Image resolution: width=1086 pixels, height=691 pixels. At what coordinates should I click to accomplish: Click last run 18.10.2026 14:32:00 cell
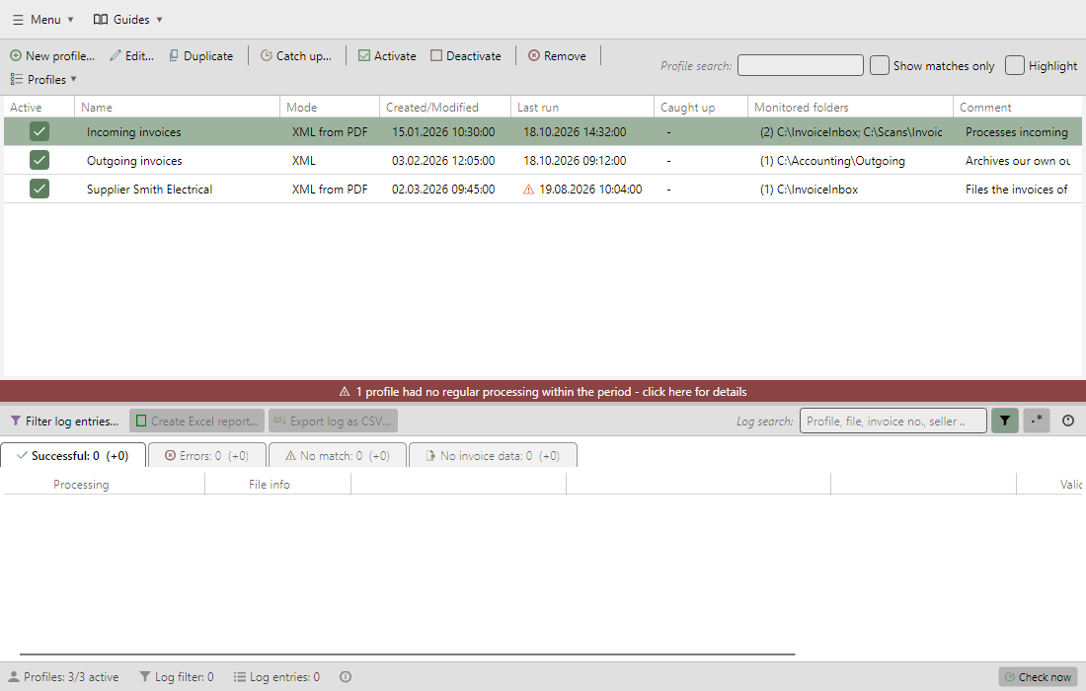(575, 132)
